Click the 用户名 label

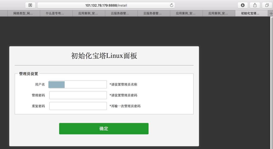coord(40,84)
